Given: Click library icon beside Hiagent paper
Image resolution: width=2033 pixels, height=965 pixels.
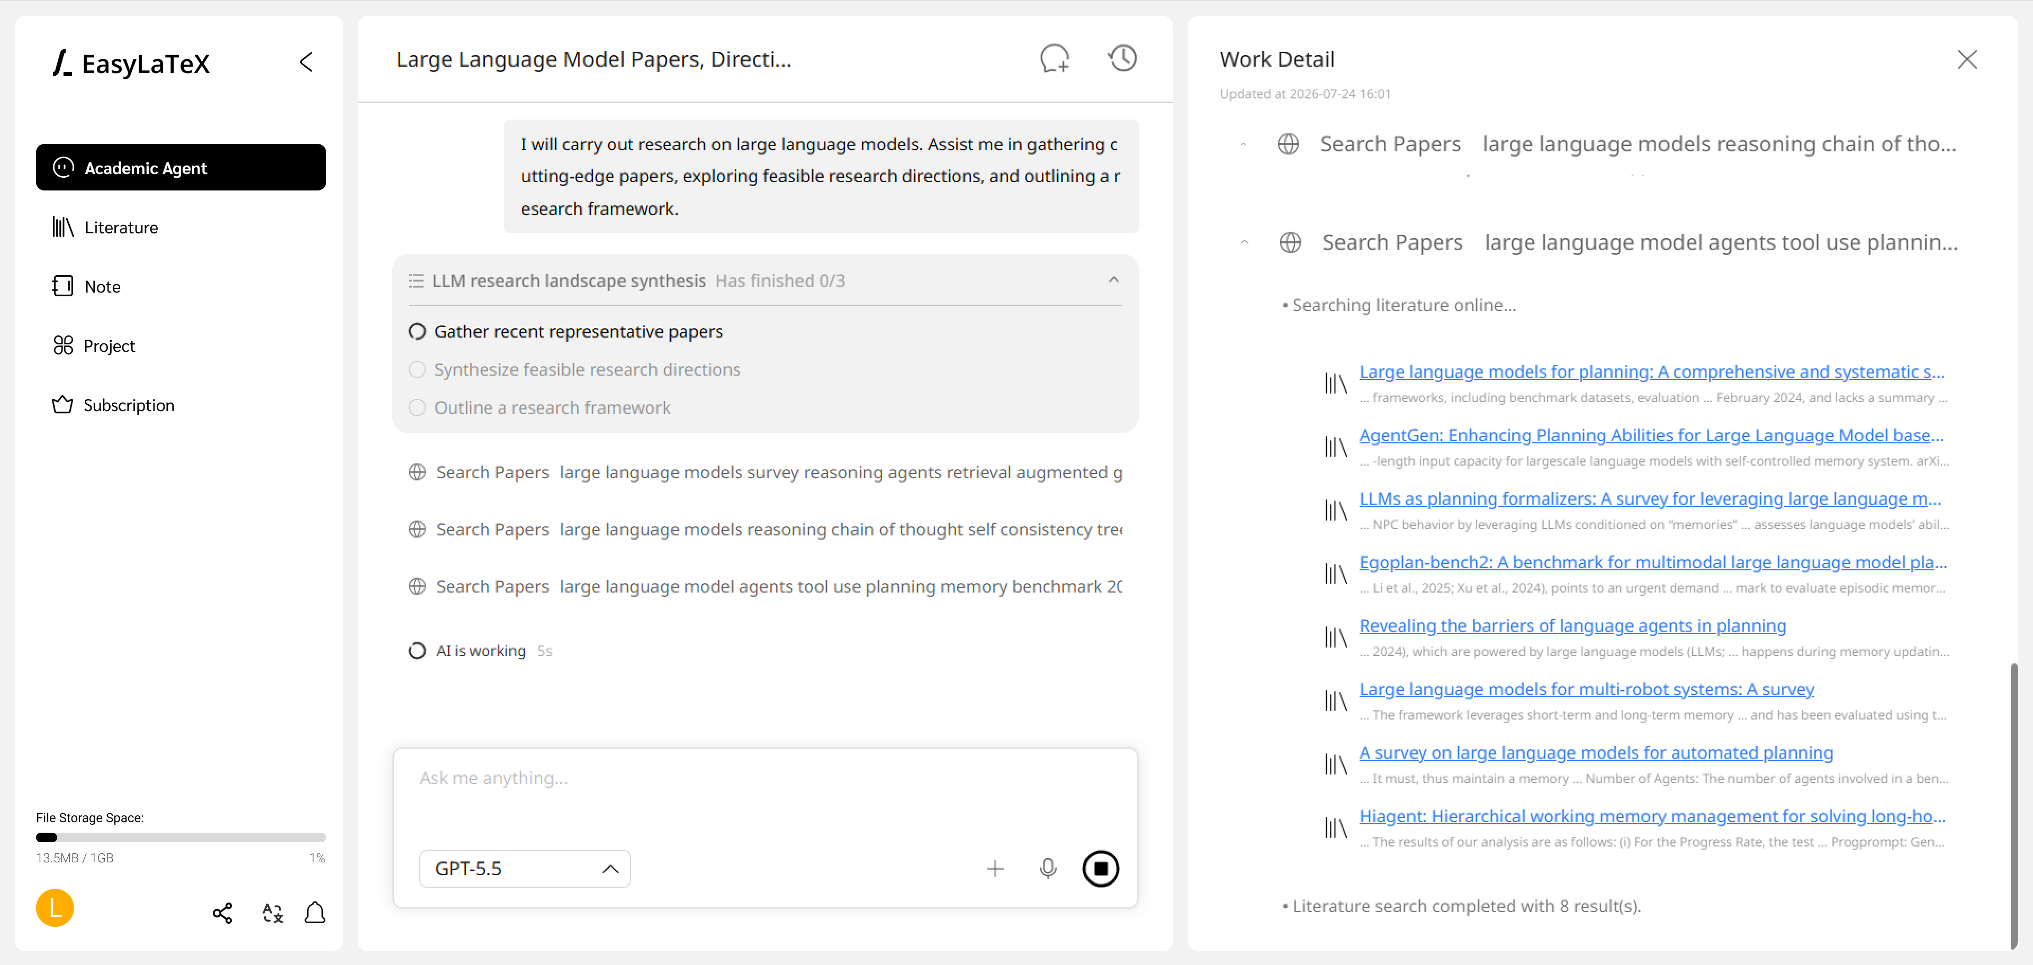Looking at the screenshot, I should [x=1335, y=828].
